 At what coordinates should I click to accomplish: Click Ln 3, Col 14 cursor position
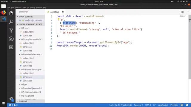click(x=121, y=105)
